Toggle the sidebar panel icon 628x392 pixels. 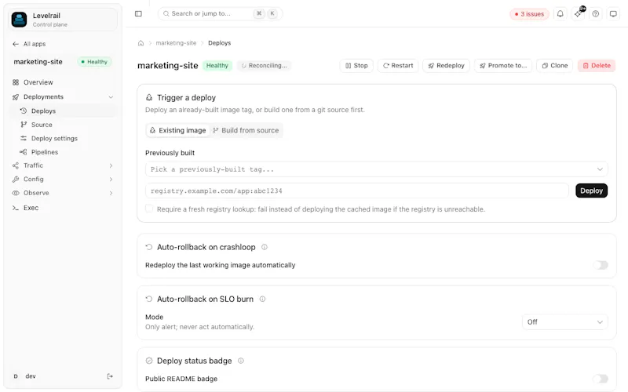[x=138, y=13]
